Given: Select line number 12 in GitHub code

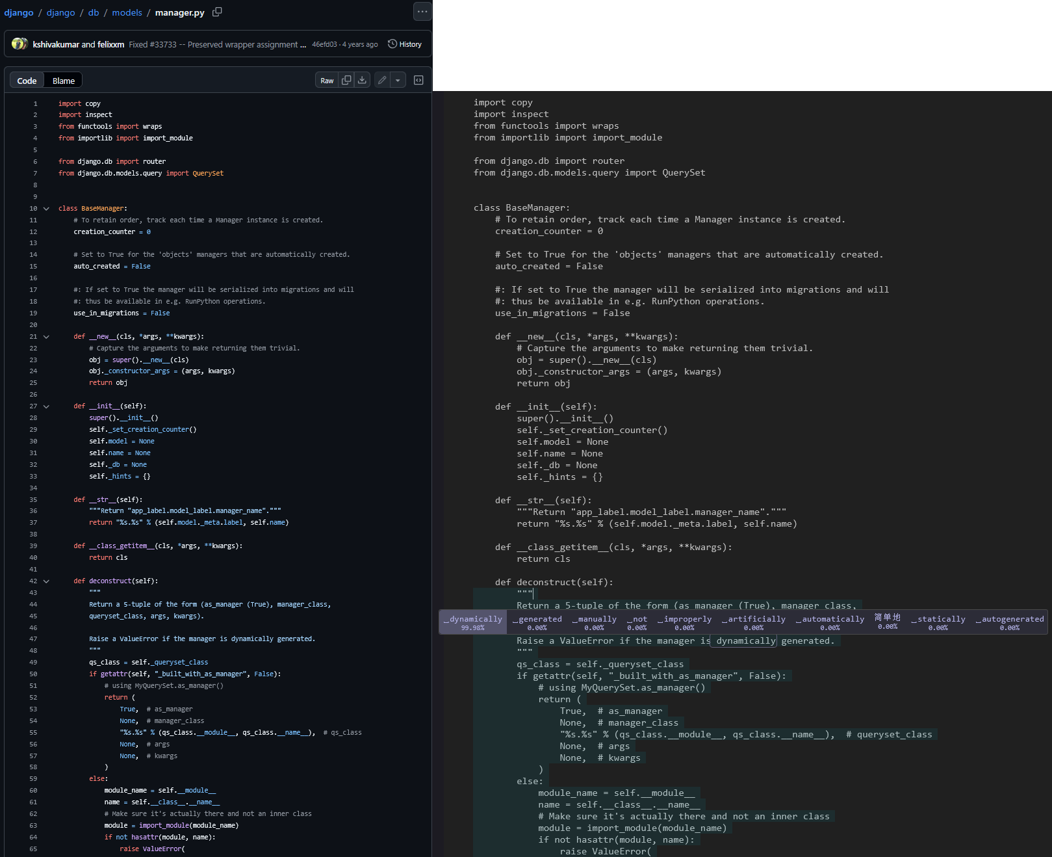Looking at the screenshot, I should pyautogui.click(x=33, y=232).
